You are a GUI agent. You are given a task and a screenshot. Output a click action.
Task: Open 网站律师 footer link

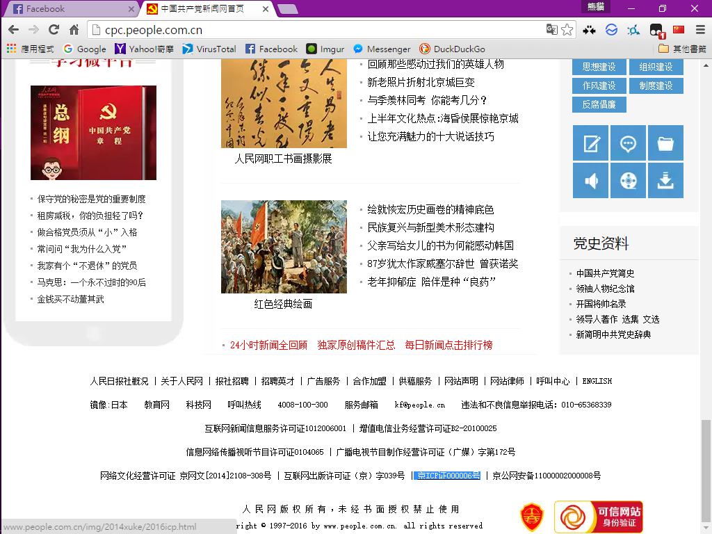pyautogui.click(x=507, y=382)
